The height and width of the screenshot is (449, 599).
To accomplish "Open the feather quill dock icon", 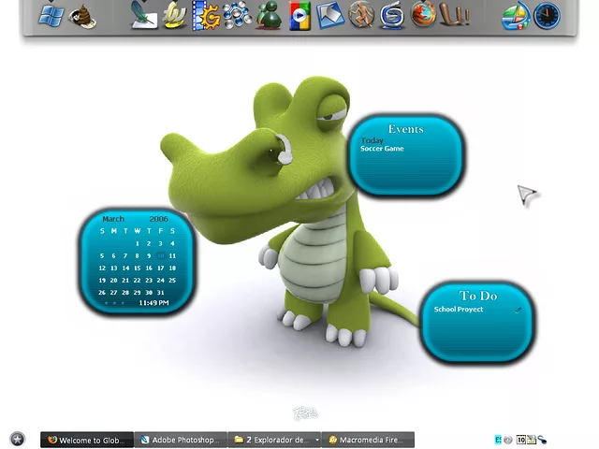I will 143,16.
